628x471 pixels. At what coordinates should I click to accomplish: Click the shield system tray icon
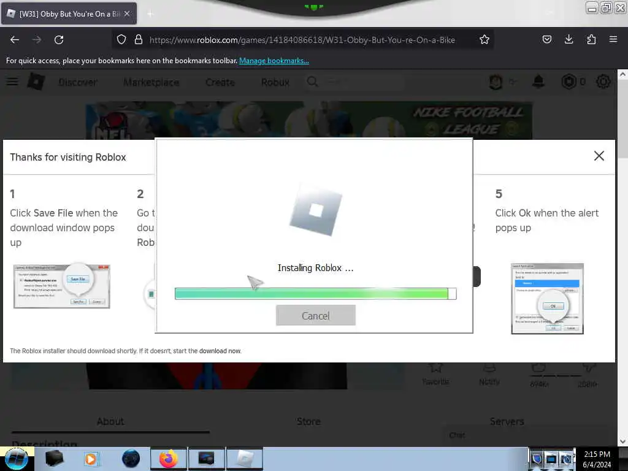click(537, 459)
